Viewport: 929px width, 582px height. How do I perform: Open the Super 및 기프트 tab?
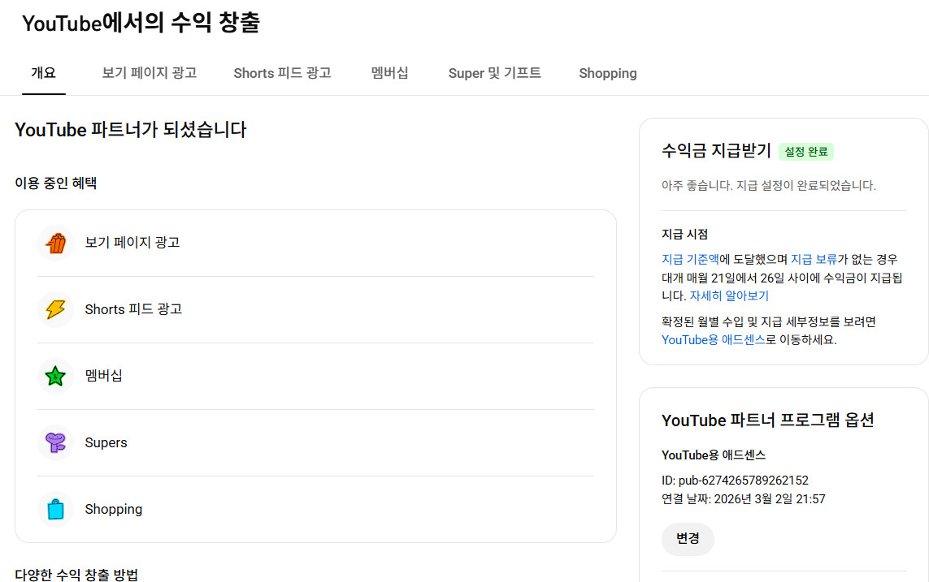(494, 73)
